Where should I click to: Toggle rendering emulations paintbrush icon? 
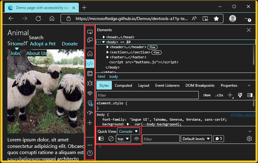[240, 95]
